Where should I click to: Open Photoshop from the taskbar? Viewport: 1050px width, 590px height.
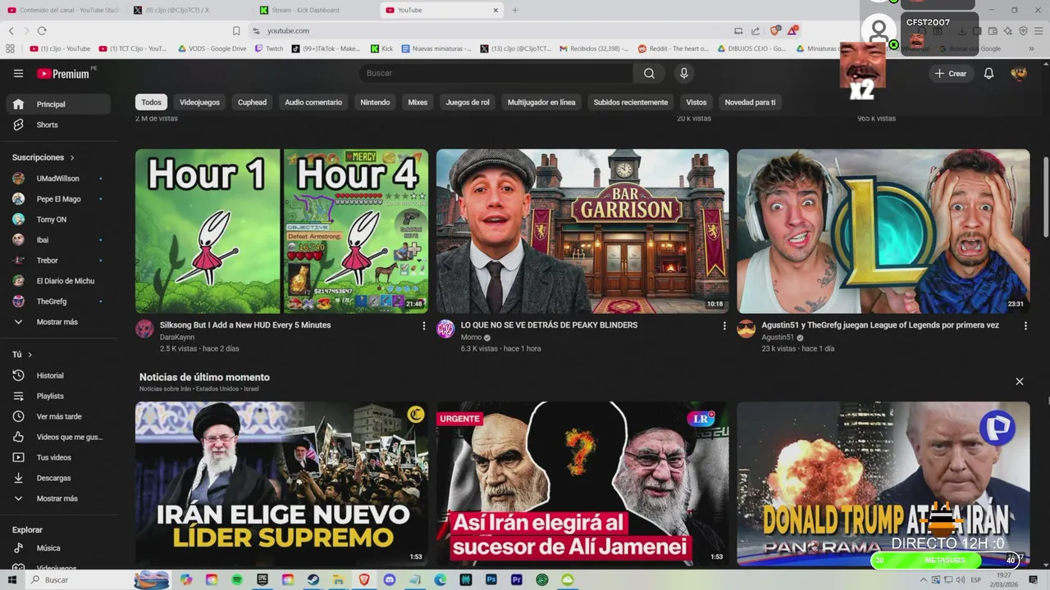[491, 579]
